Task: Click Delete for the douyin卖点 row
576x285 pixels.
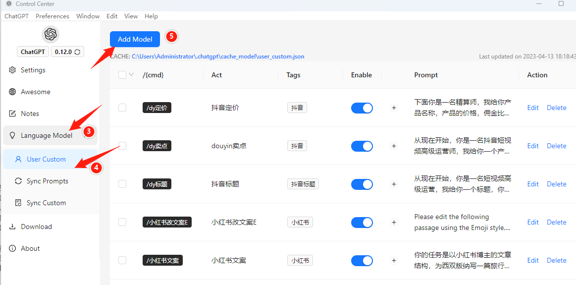Action: point(557,146)
